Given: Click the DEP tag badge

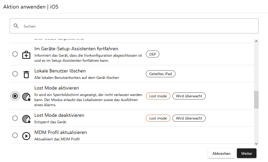Looking at the screenshot, I should tap(152, 54).
